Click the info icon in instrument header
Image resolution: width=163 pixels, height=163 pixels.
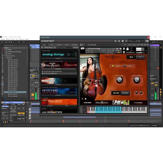pyautogui.click(x=120, y=48)
